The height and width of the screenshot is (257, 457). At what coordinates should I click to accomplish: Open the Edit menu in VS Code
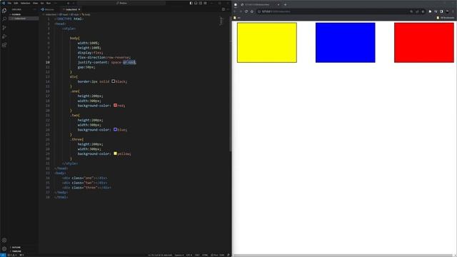[16, 3]
